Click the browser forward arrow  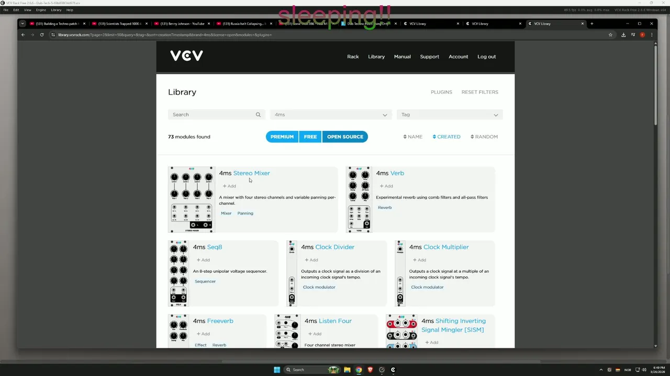[32, 34]
